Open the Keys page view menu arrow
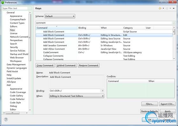Screen dimensions: 178x126 point(174,8)
